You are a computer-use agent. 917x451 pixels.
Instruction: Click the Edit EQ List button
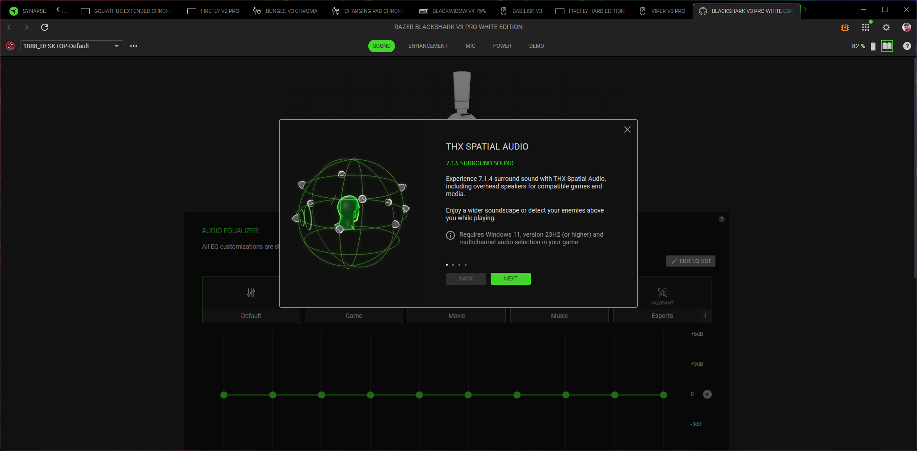(691, 261)
